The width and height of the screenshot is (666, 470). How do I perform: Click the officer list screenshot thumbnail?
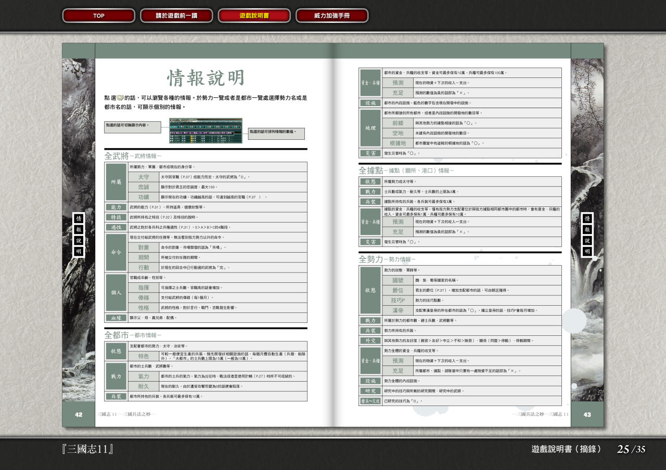pyautogui.click(x=206, y=130)
